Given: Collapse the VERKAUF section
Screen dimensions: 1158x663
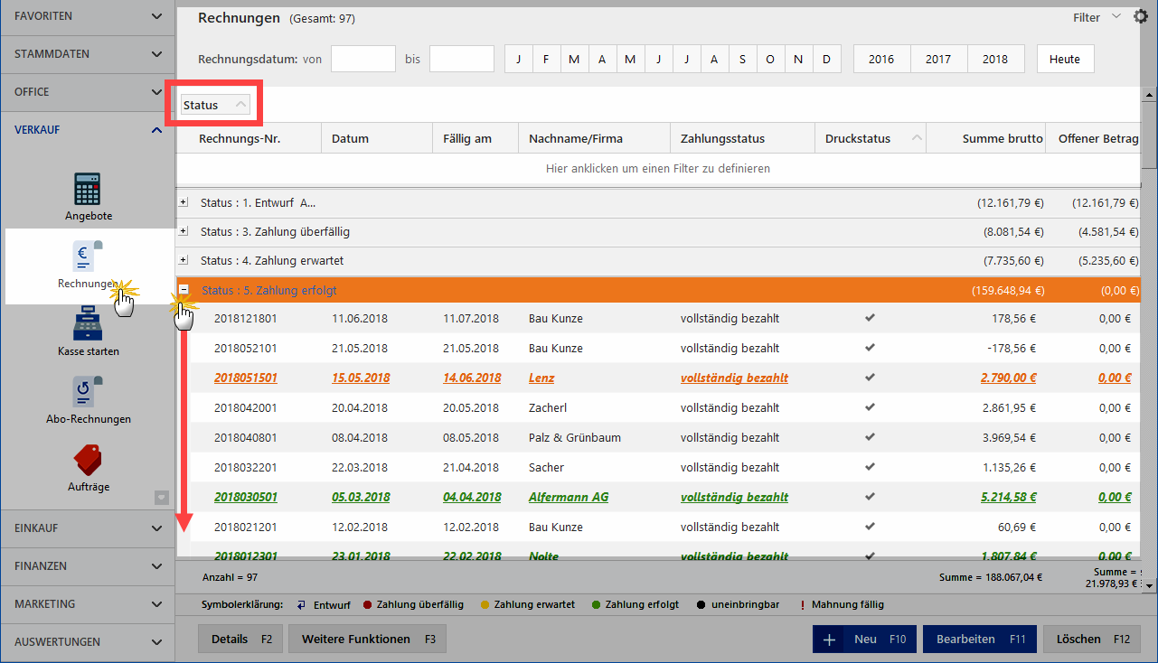Looking at the screenshot, I should [x=88, y=130].
